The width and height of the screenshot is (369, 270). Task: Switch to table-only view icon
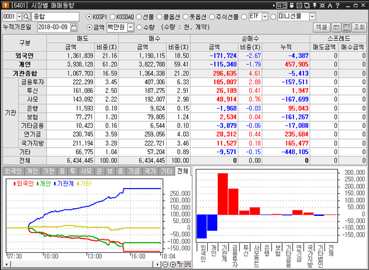click(x=337, y=27)
